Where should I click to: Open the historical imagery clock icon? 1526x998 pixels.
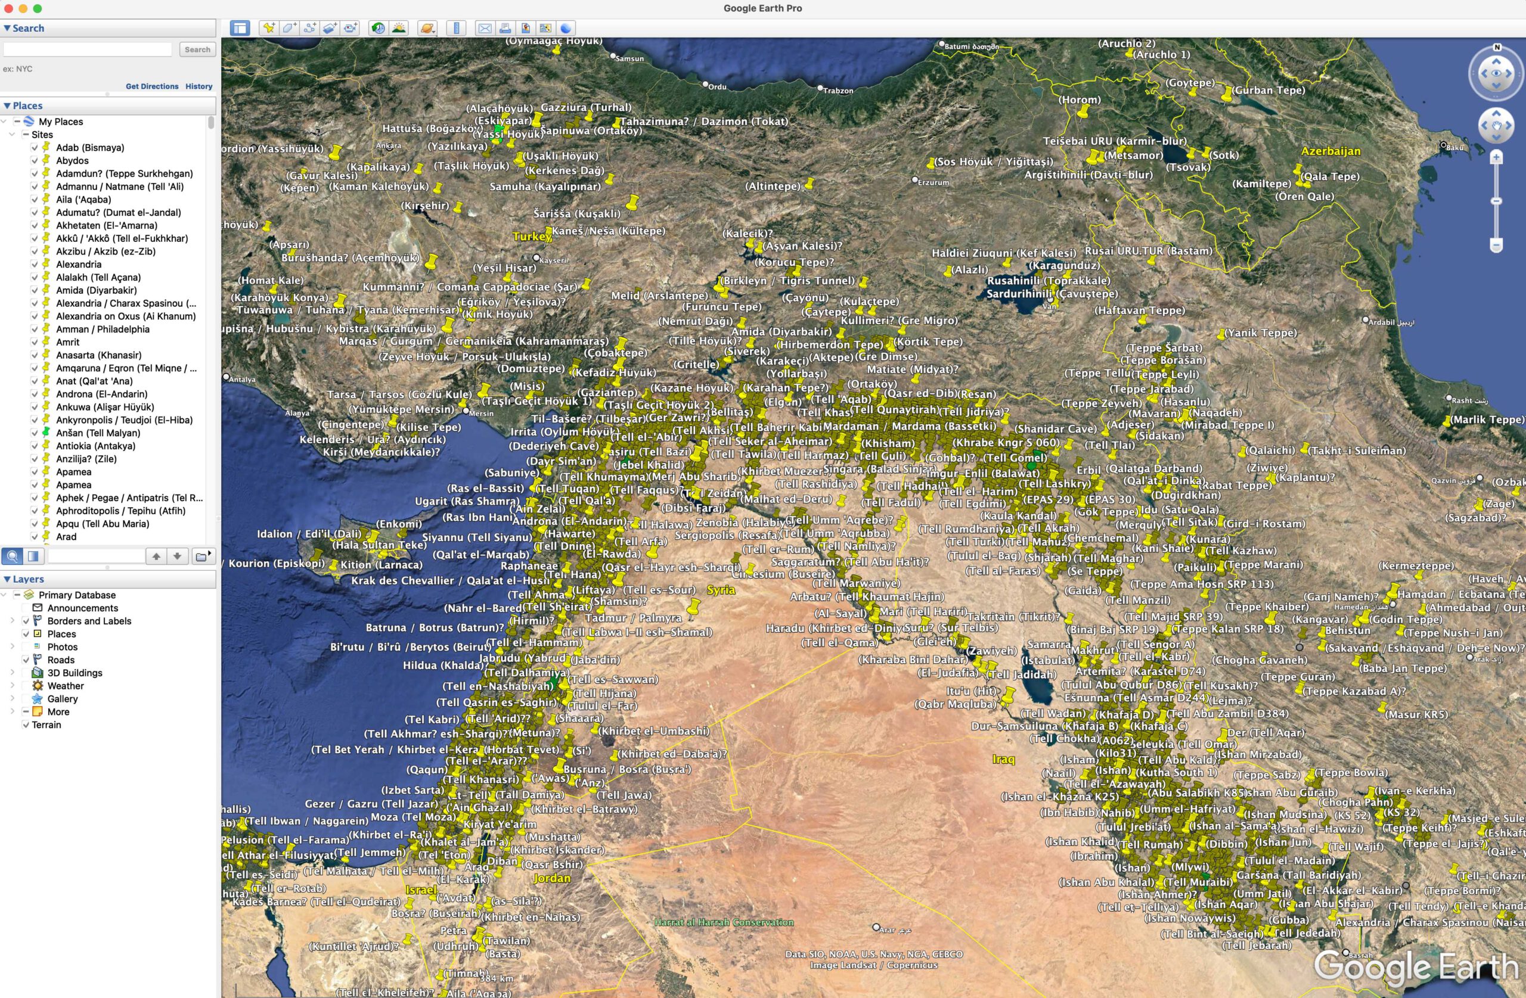379,28
